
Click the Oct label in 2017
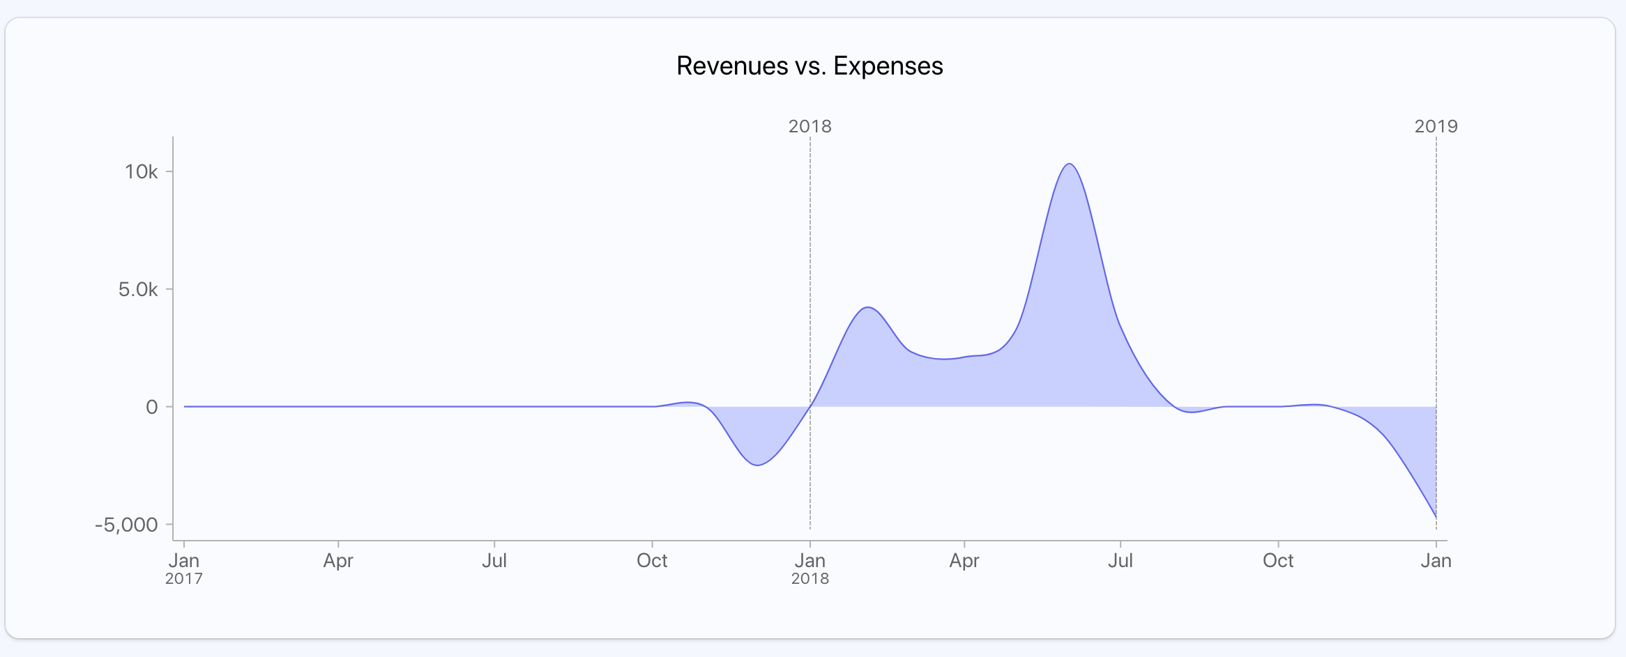pos(653,559)
